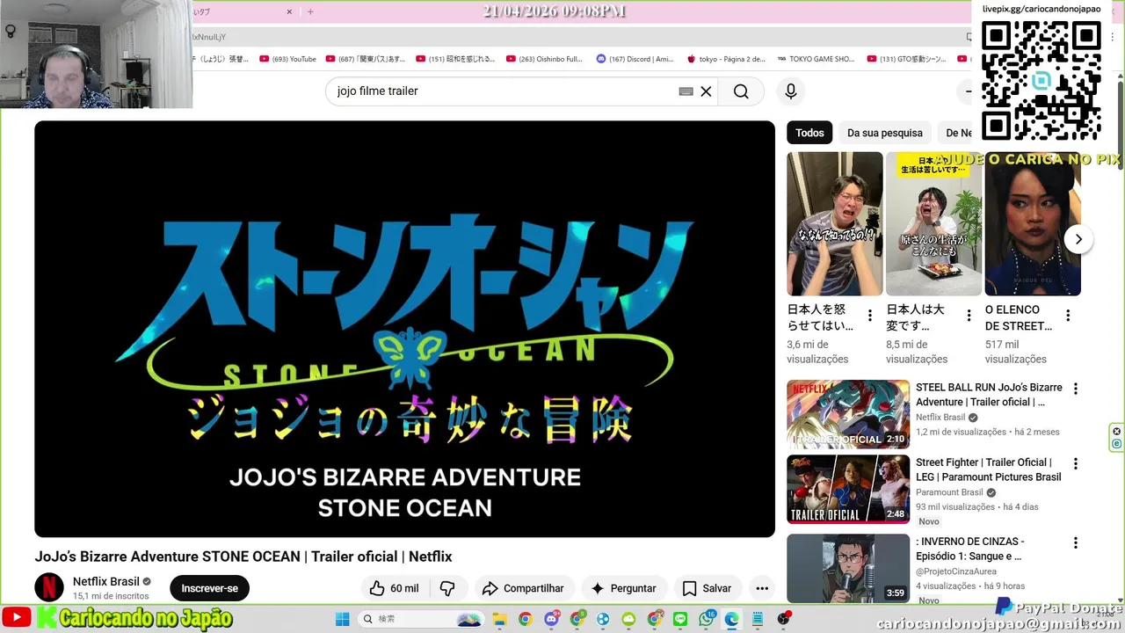The width and height of the screenshot is (1125, 633).
Task: Open Street Fighter Trailer Oficial title
Action: (989, 469)
